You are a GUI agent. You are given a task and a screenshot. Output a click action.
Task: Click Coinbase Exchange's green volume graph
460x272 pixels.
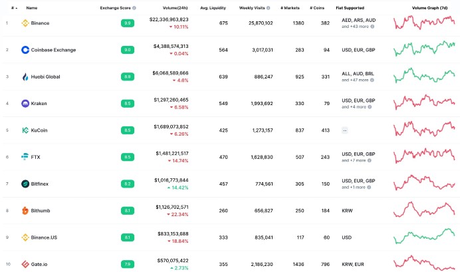[x=424, y=49]
